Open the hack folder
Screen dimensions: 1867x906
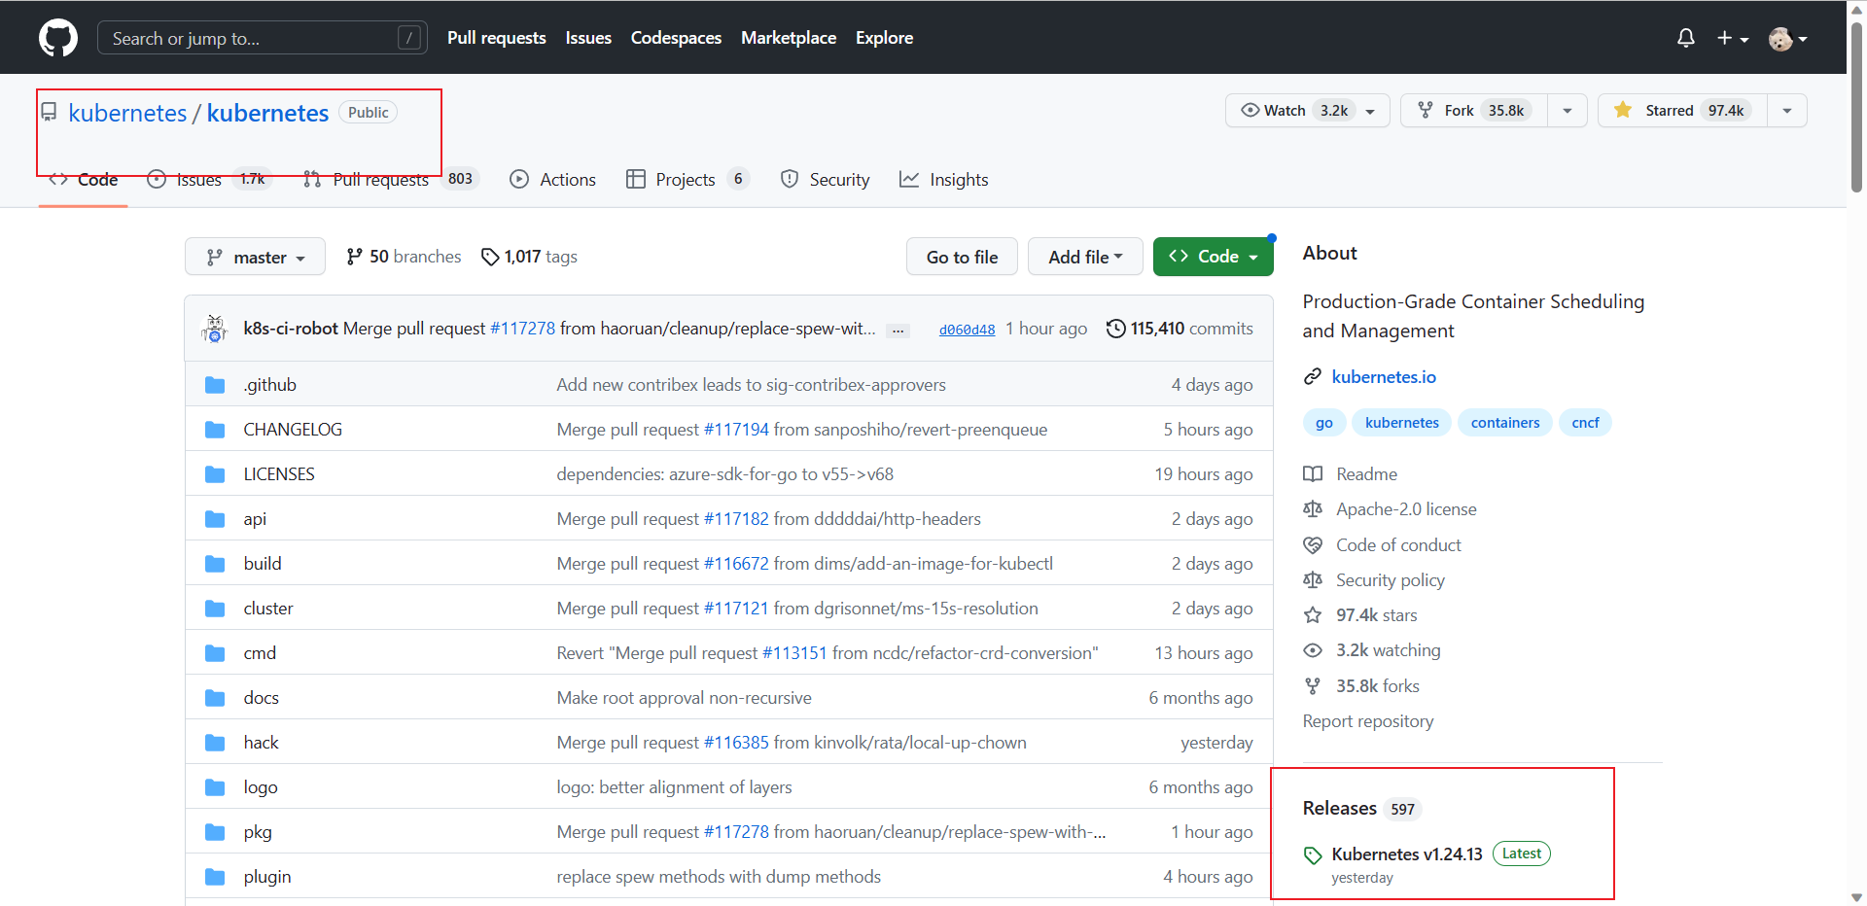tap(261, 743)
